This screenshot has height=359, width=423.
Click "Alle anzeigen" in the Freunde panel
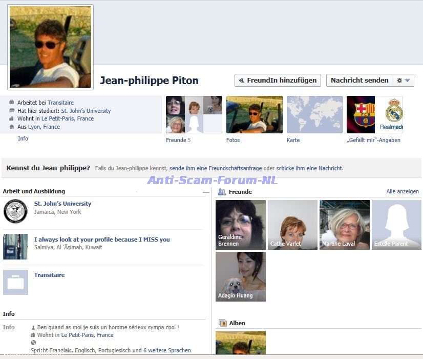402,191
